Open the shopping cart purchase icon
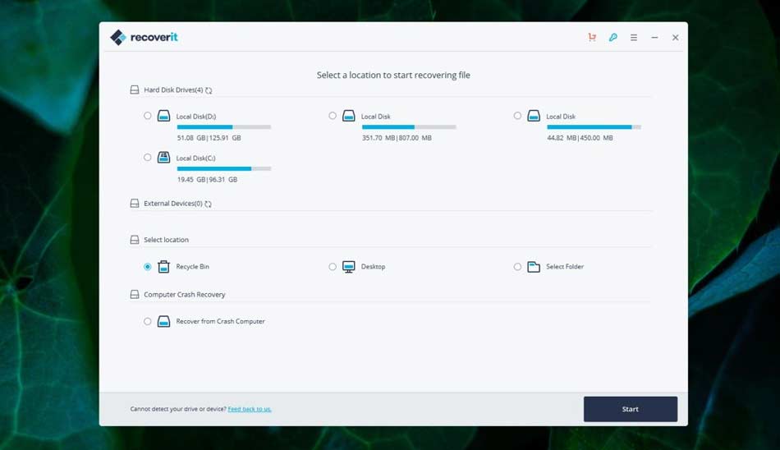This screenshot has width=780, height=450. [x=592, y=37]
